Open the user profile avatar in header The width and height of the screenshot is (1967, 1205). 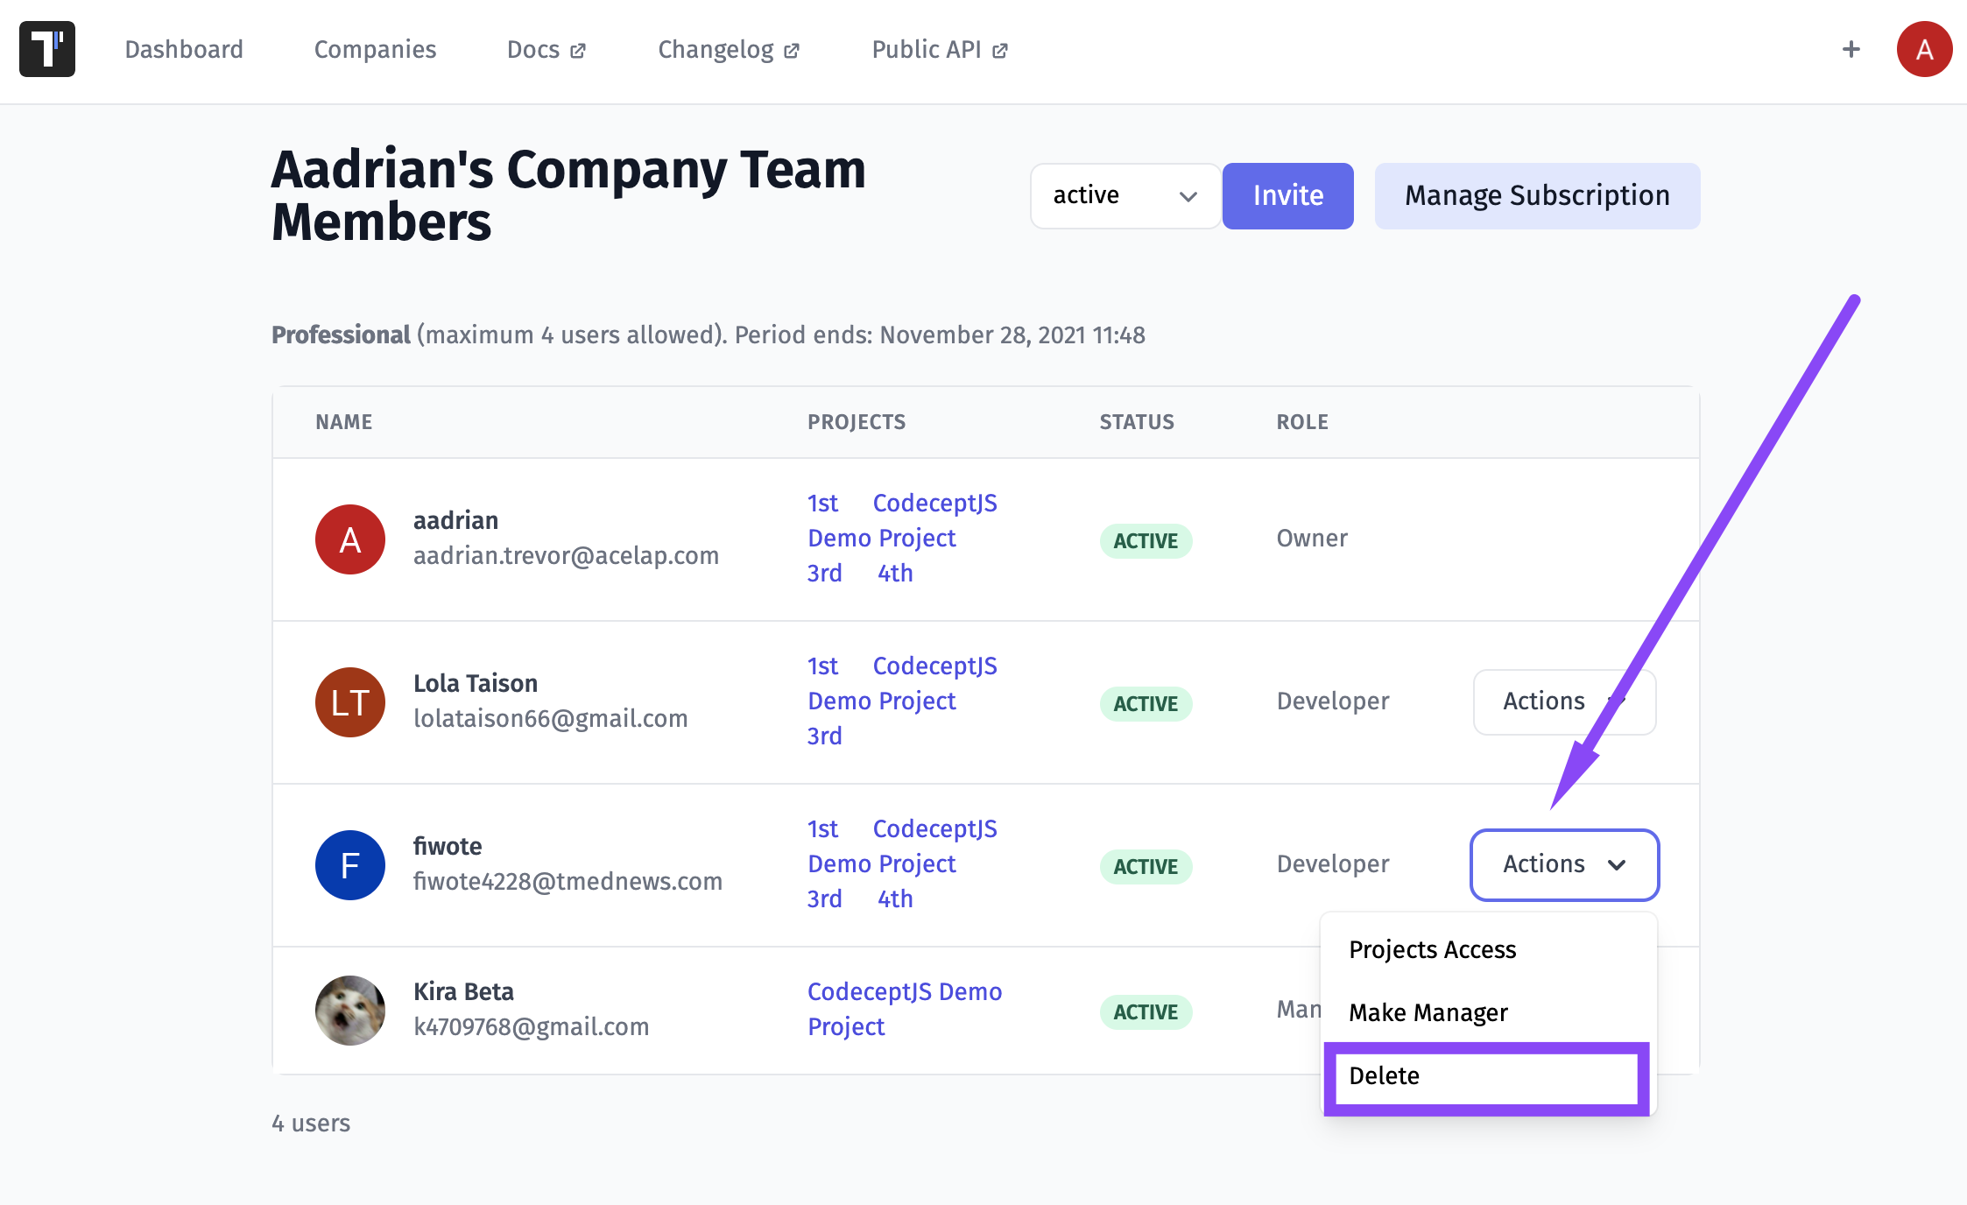pyautogui.click(x=1924, y=49)
